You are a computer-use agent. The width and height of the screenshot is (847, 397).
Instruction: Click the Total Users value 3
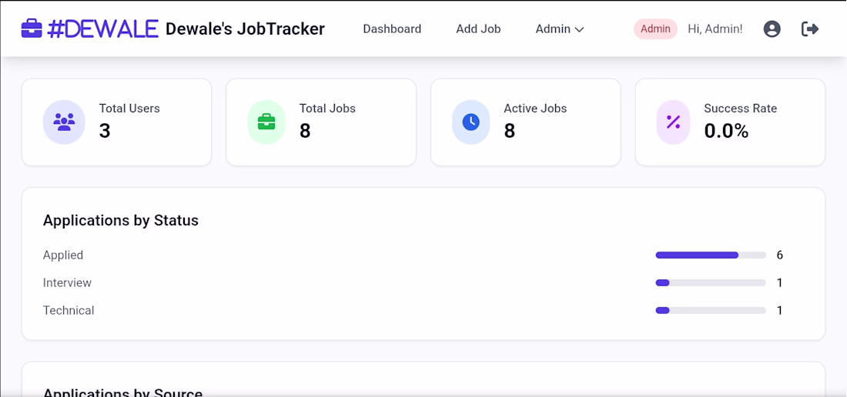(105, 131)
